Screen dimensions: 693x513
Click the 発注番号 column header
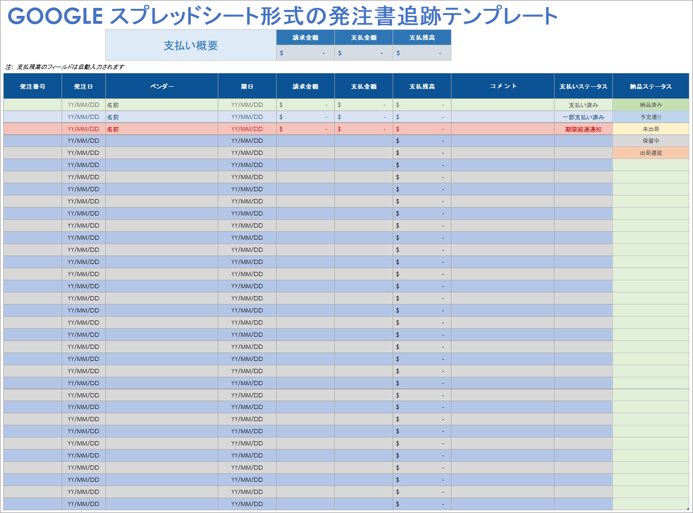click(33, 86)
